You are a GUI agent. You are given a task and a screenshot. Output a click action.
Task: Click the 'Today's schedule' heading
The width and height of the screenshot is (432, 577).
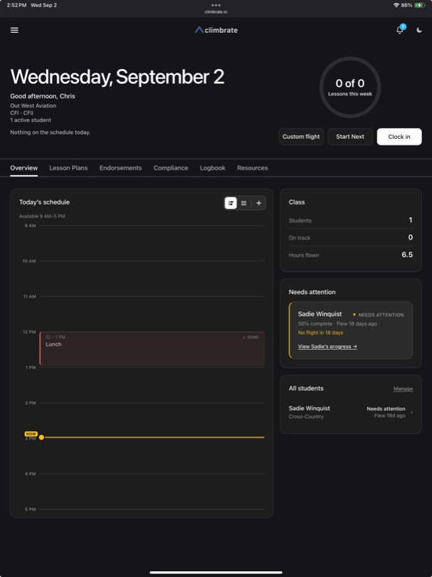(x=44, y=202)
